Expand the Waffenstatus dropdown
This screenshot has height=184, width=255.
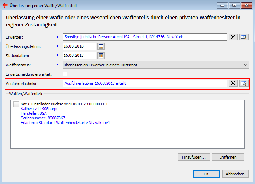[x=245, y=65]
